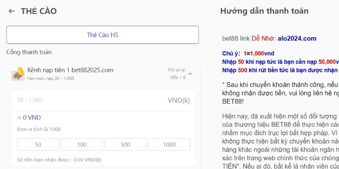Click the Hướng dẫn thanh toán heading
339x169 pixels.
tap(264, 11)
